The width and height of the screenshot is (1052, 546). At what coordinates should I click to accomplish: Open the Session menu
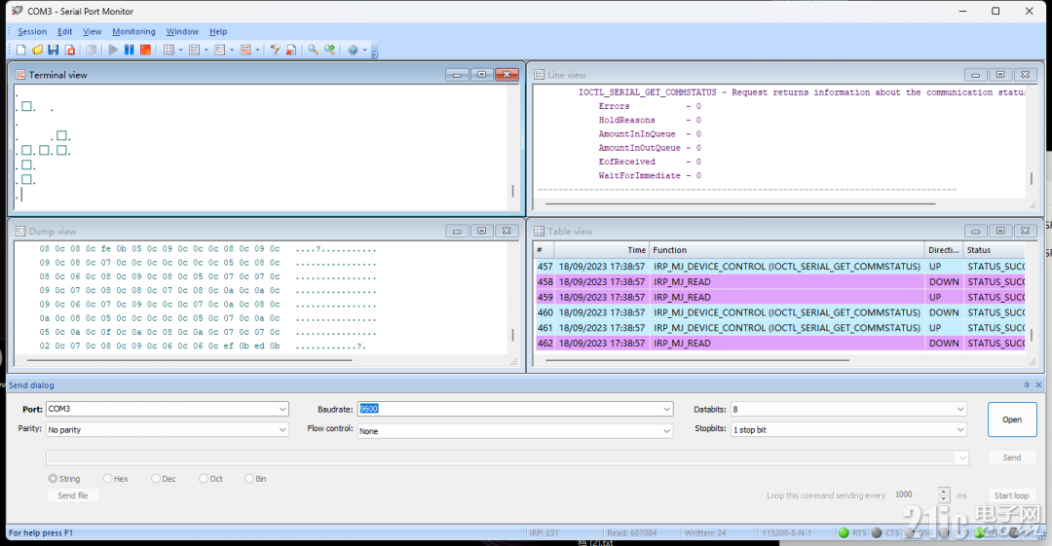coord(32,31)
